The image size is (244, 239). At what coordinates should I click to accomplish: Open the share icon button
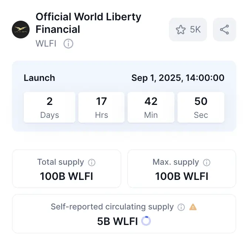(224, 30)
